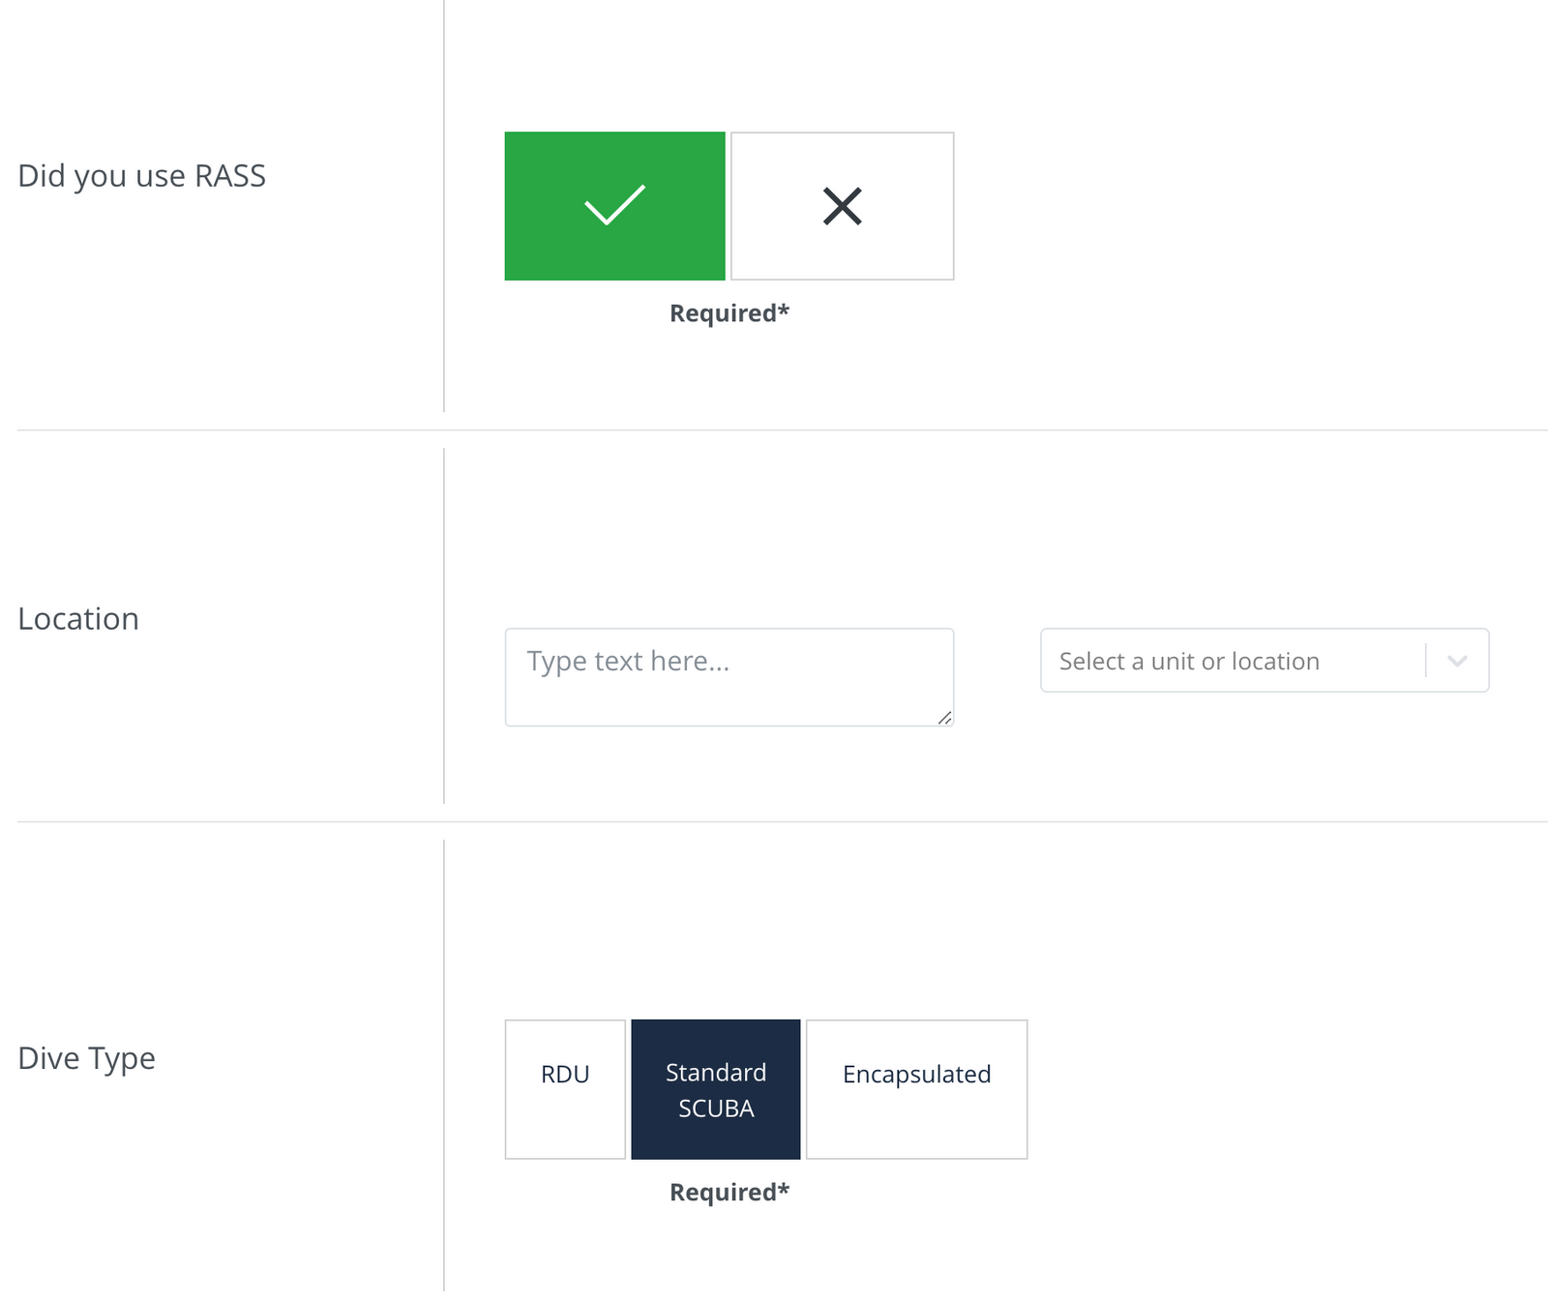Screen dimensions: 1548x1301
Task: Click Required* text below Dive Type options
Action: tap(729, 1193)
